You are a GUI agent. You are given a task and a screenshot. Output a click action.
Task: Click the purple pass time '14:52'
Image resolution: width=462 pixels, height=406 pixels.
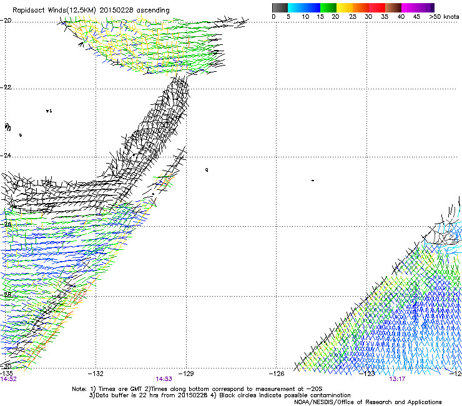pos(9,379)
